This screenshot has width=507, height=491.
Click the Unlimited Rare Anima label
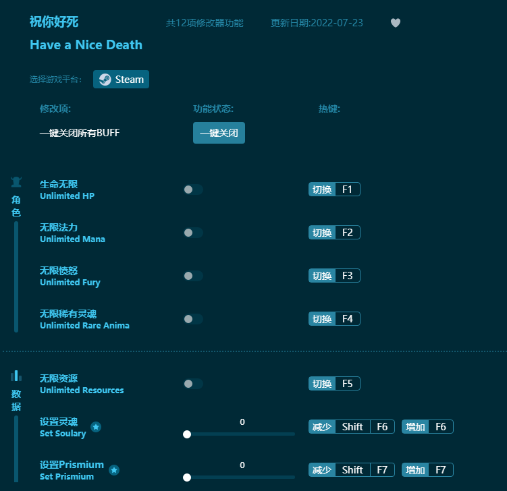[x=84, y=326]
